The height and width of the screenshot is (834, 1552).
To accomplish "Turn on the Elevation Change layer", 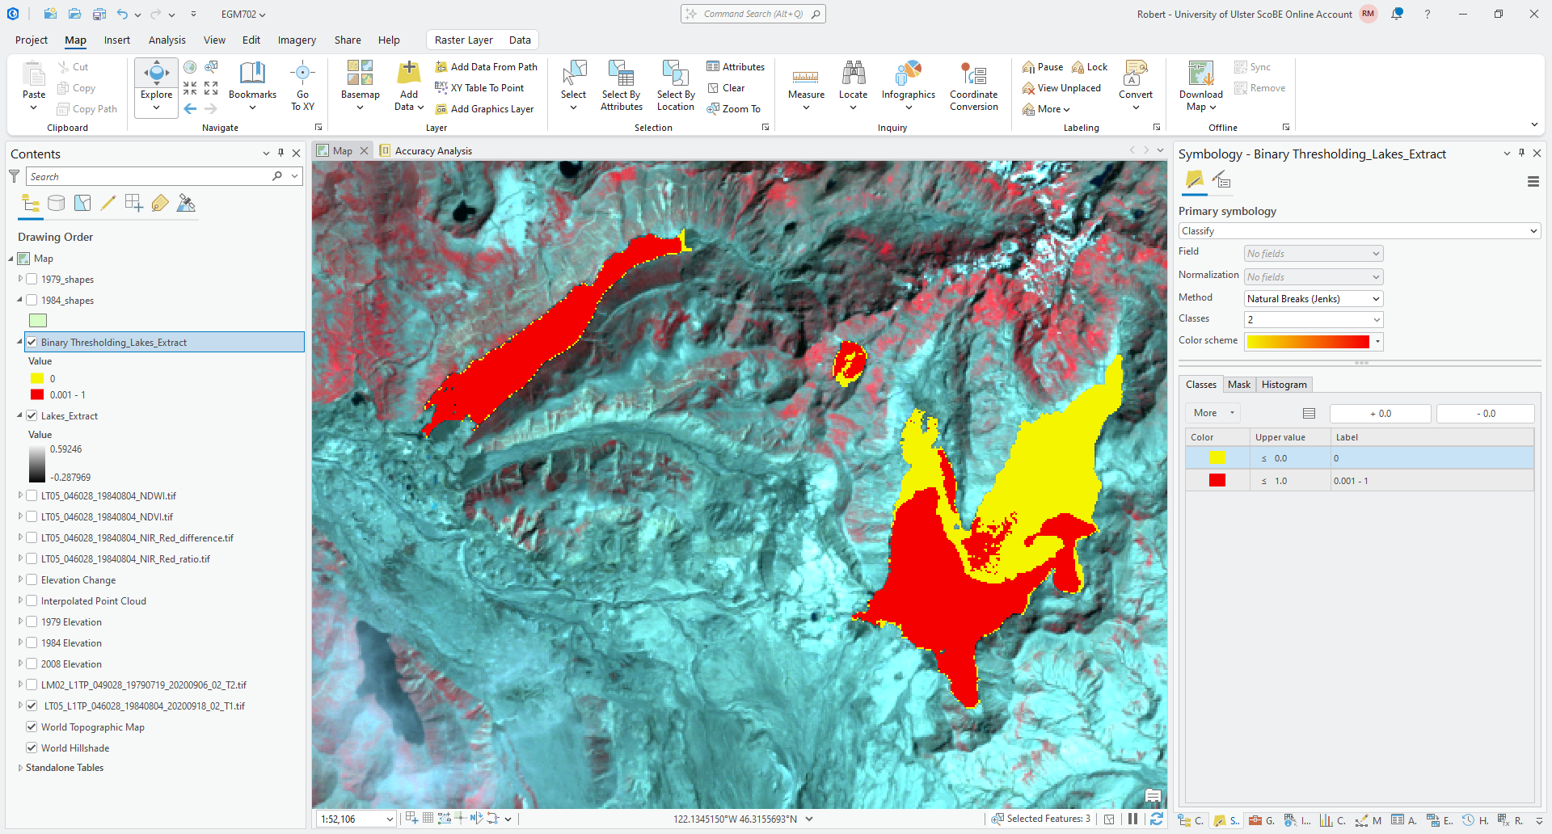I will tap(32, 580).
